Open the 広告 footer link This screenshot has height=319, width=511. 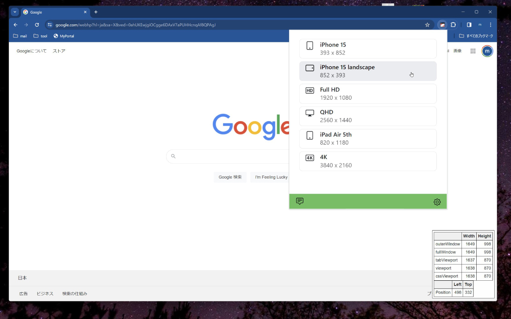pyautogui.click(x=24, y=293)
